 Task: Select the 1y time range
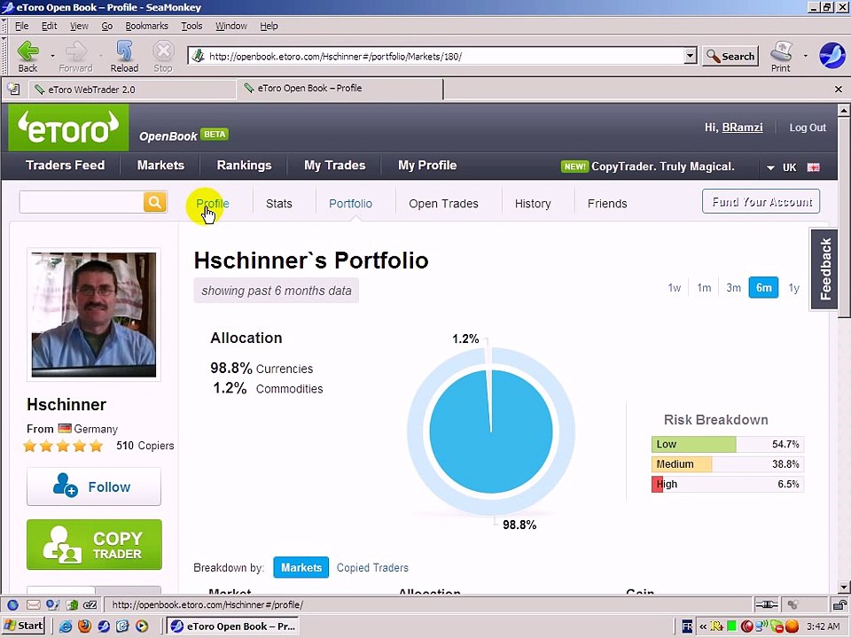794,287
